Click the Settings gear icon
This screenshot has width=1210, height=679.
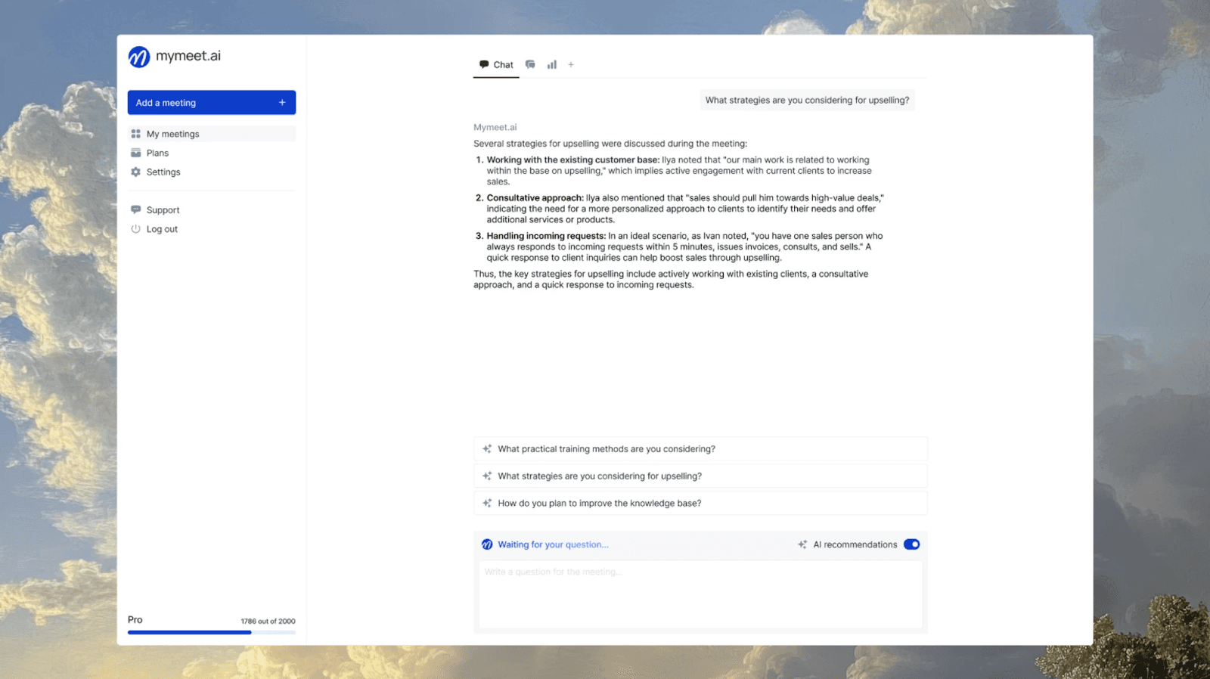point(136,172)
